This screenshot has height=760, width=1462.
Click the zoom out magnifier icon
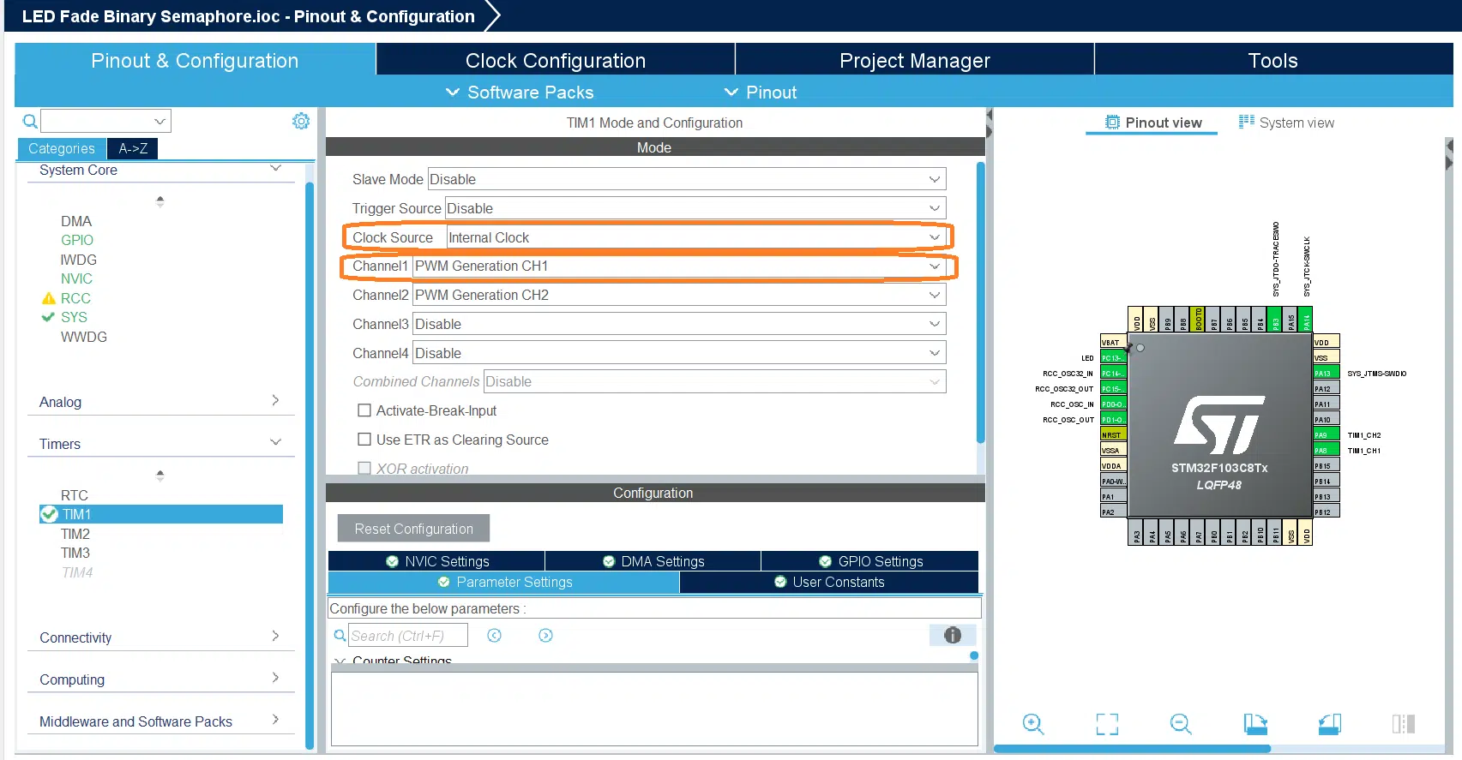click(1181, 724)
